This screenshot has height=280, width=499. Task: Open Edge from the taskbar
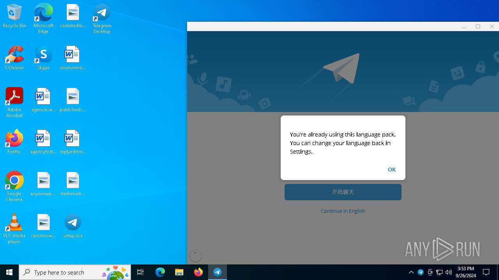(160, 272)
